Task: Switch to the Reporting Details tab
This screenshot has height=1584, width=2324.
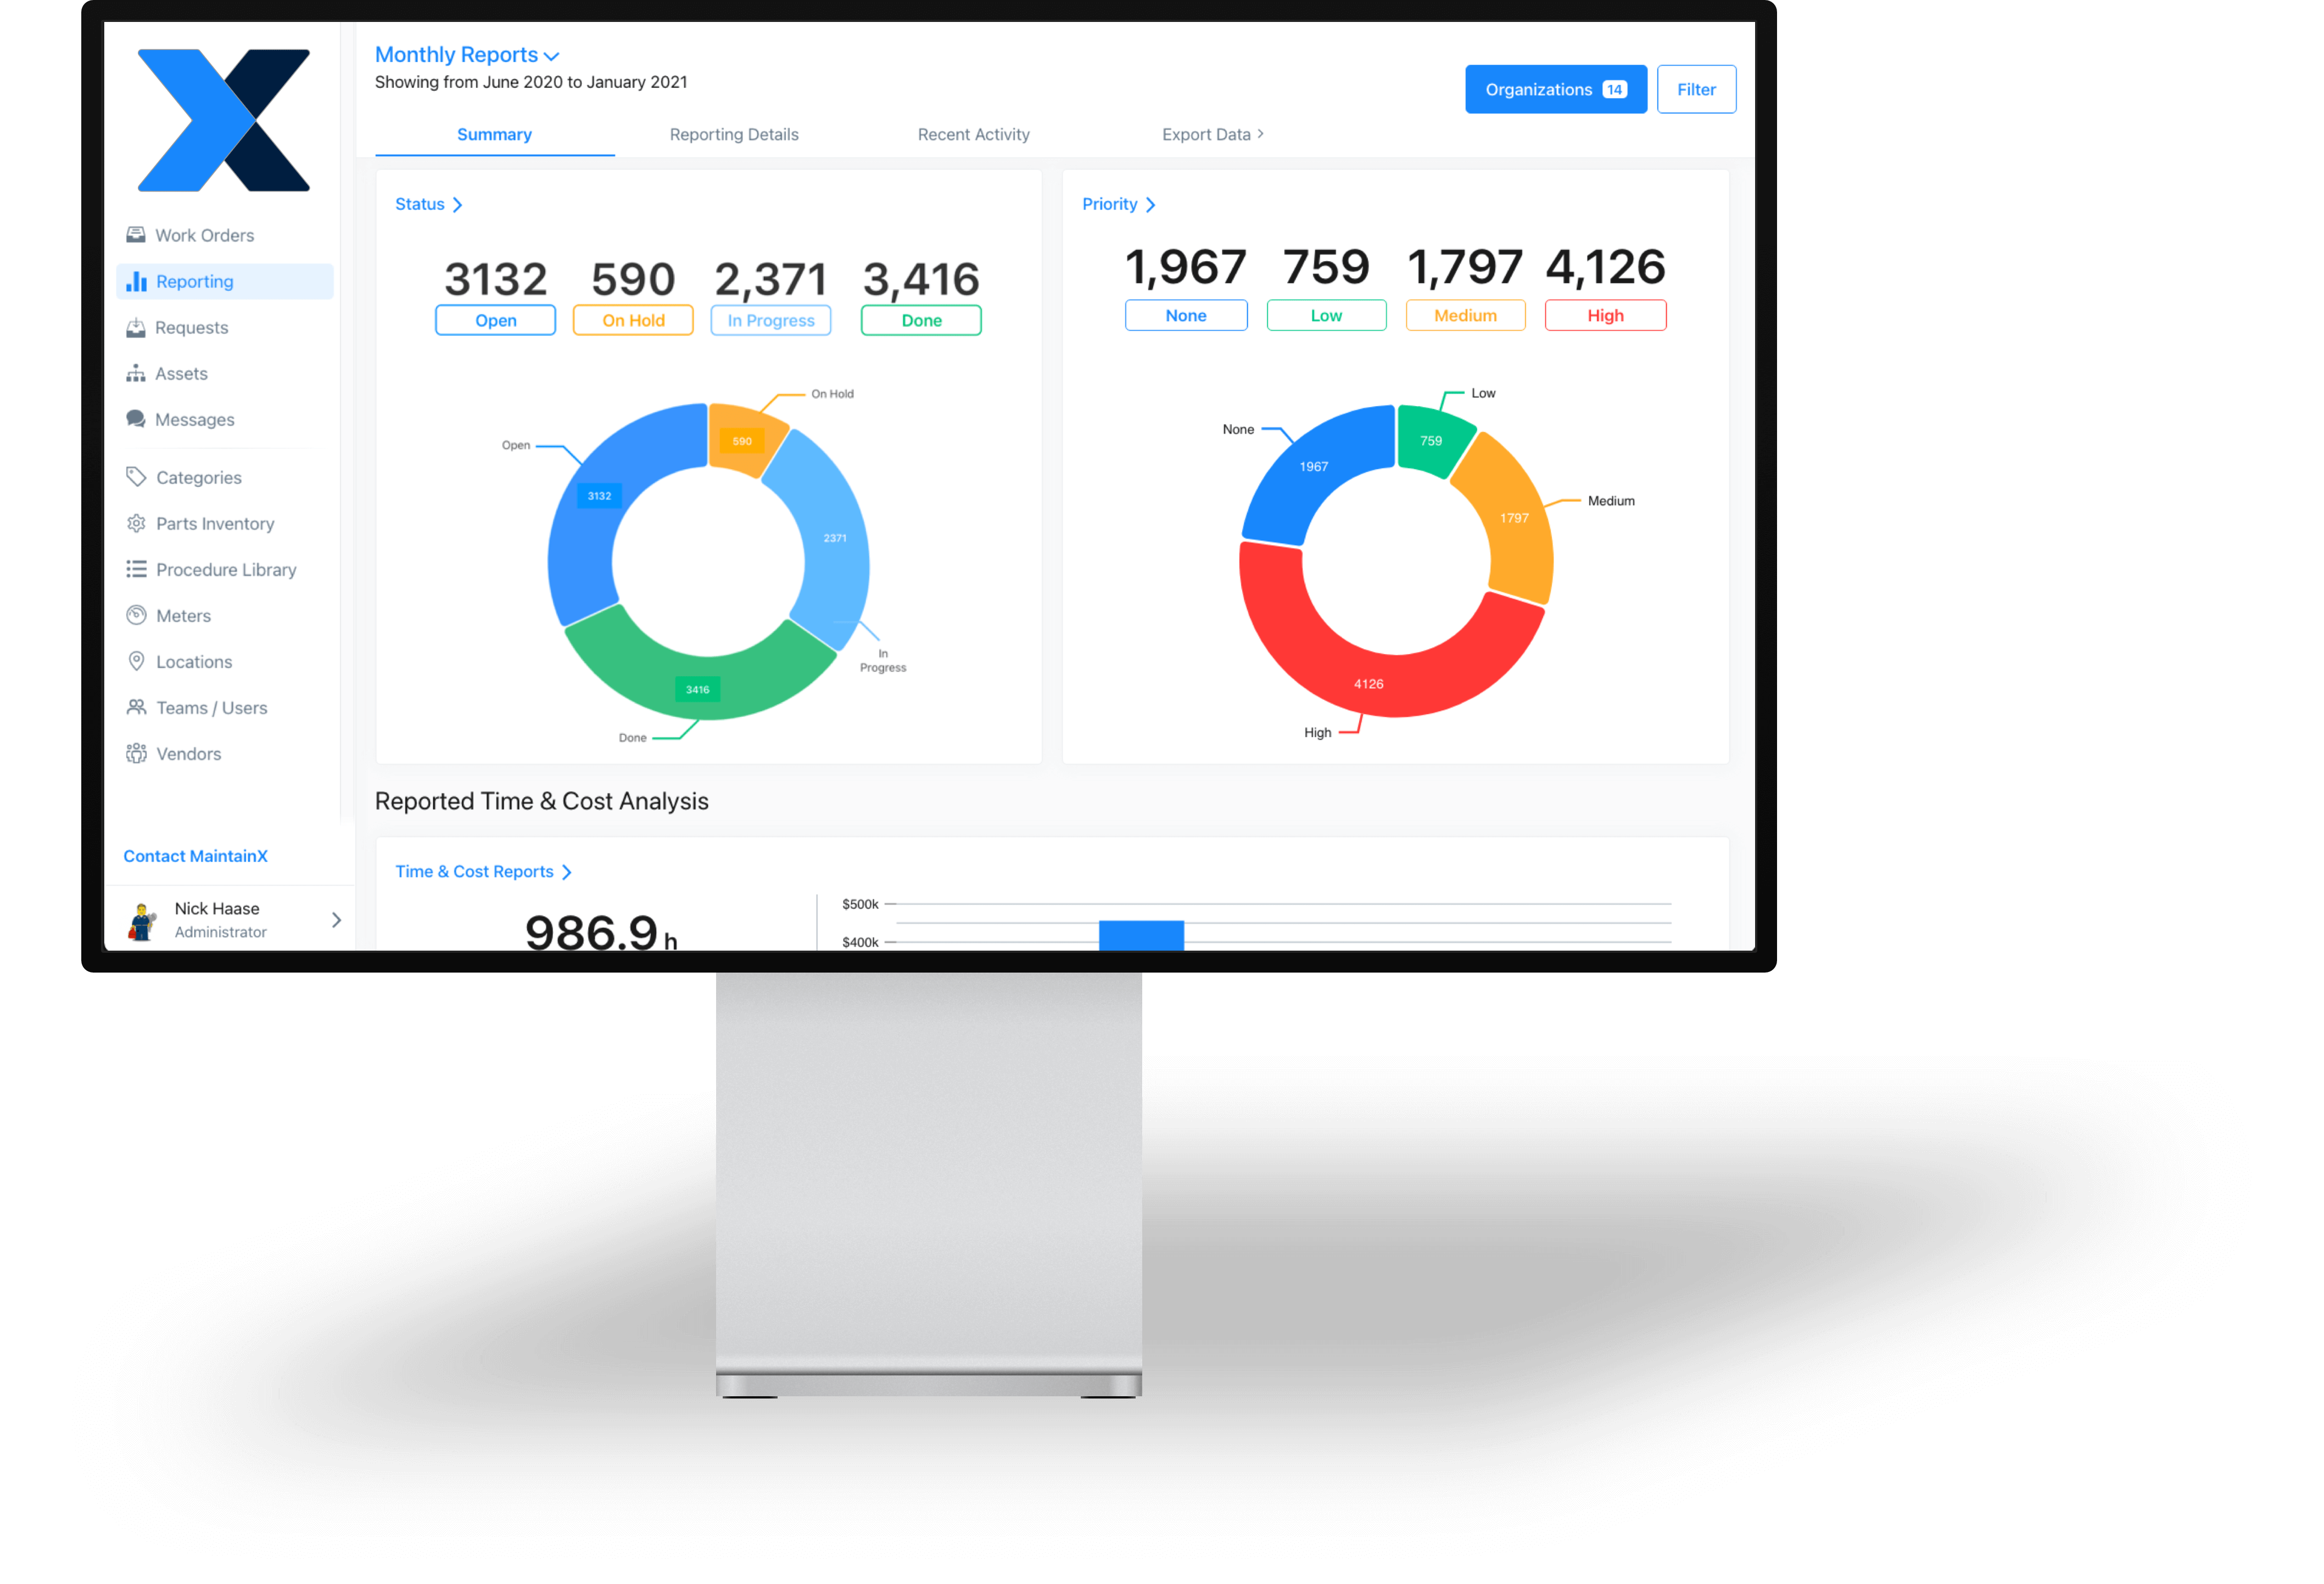Action: coord(734,134)
